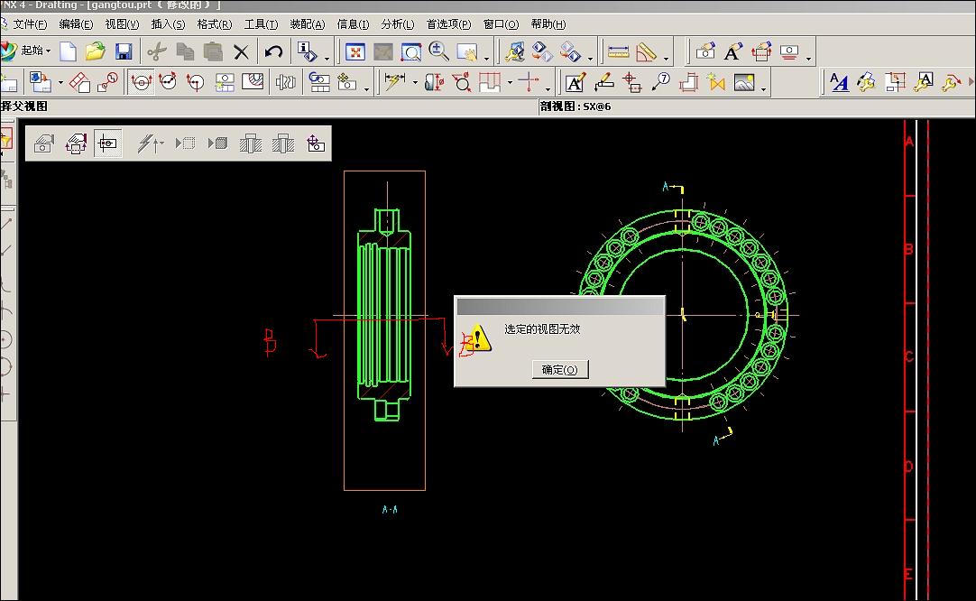
Task: Click the break-out section view icon
Action: coord(253,82)
